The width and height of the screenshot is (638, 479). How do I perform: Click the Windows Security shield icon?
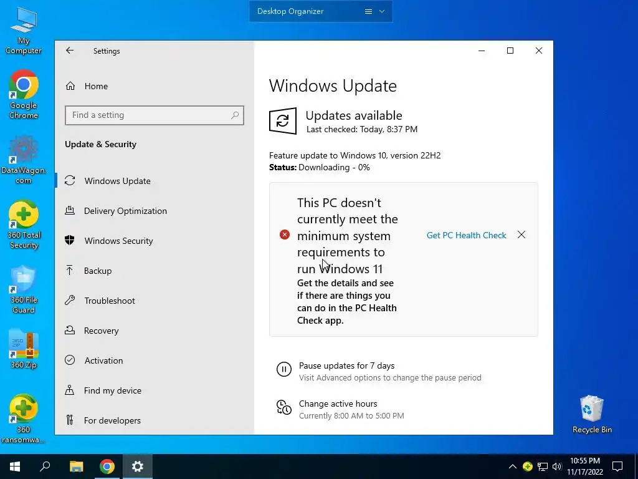click(70, 240)
